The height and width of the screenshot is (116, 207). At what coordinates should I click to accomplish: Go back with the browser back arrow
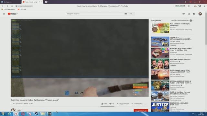[x=3, y=6]
